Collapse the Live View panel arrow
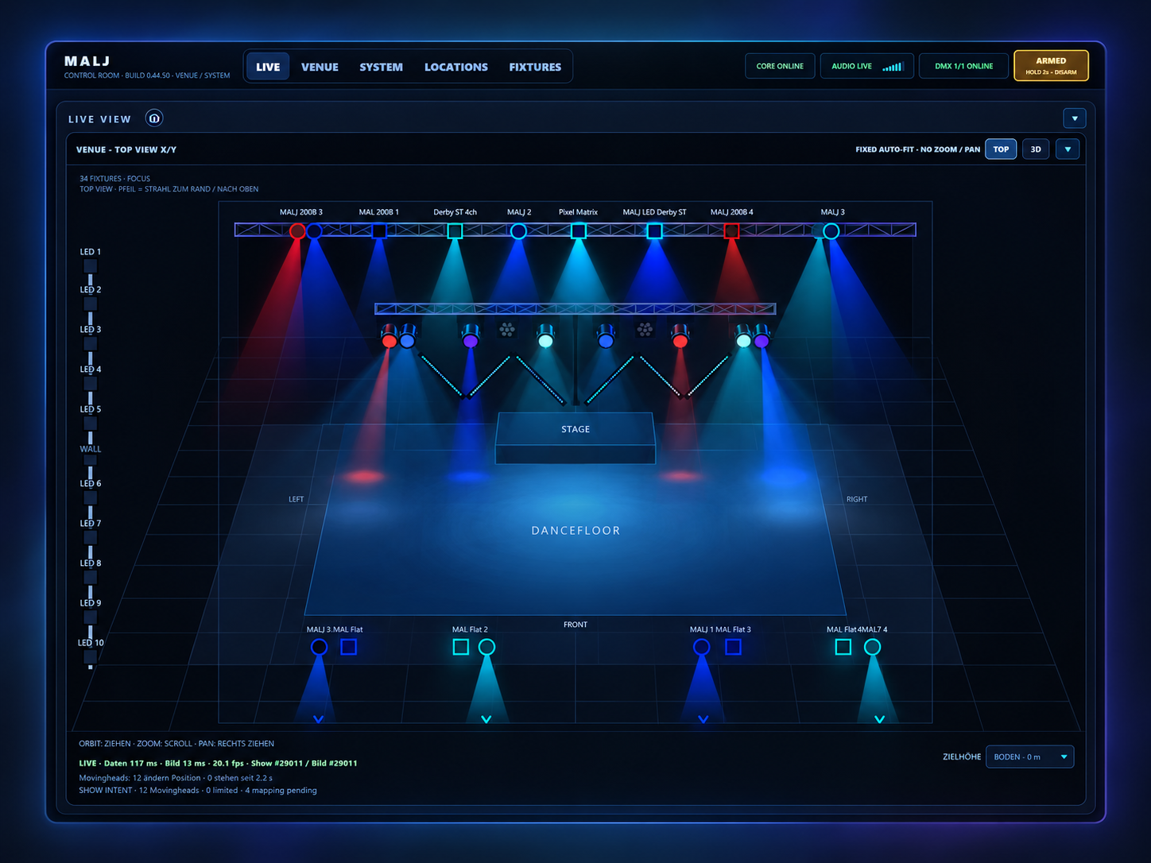 tap(1075, 118)
